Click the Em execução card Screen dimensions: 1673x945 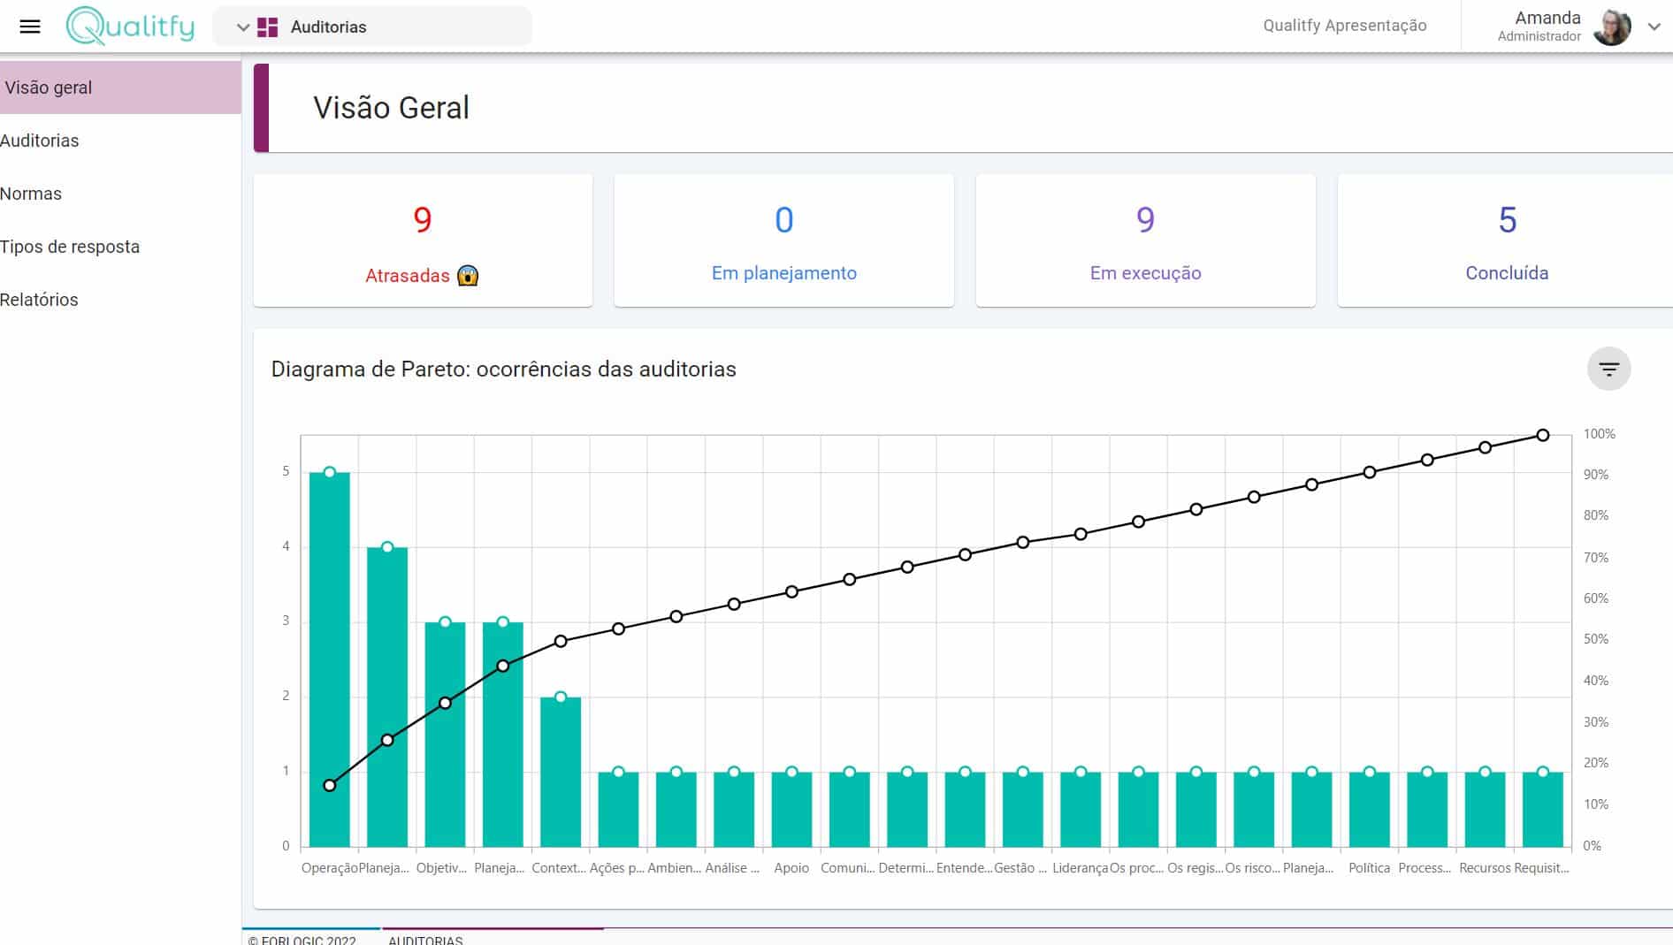(x=1145, y=240)
